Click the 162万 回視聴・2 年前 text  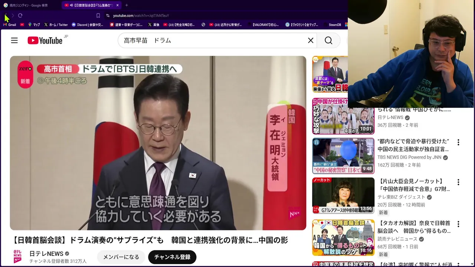399,165
